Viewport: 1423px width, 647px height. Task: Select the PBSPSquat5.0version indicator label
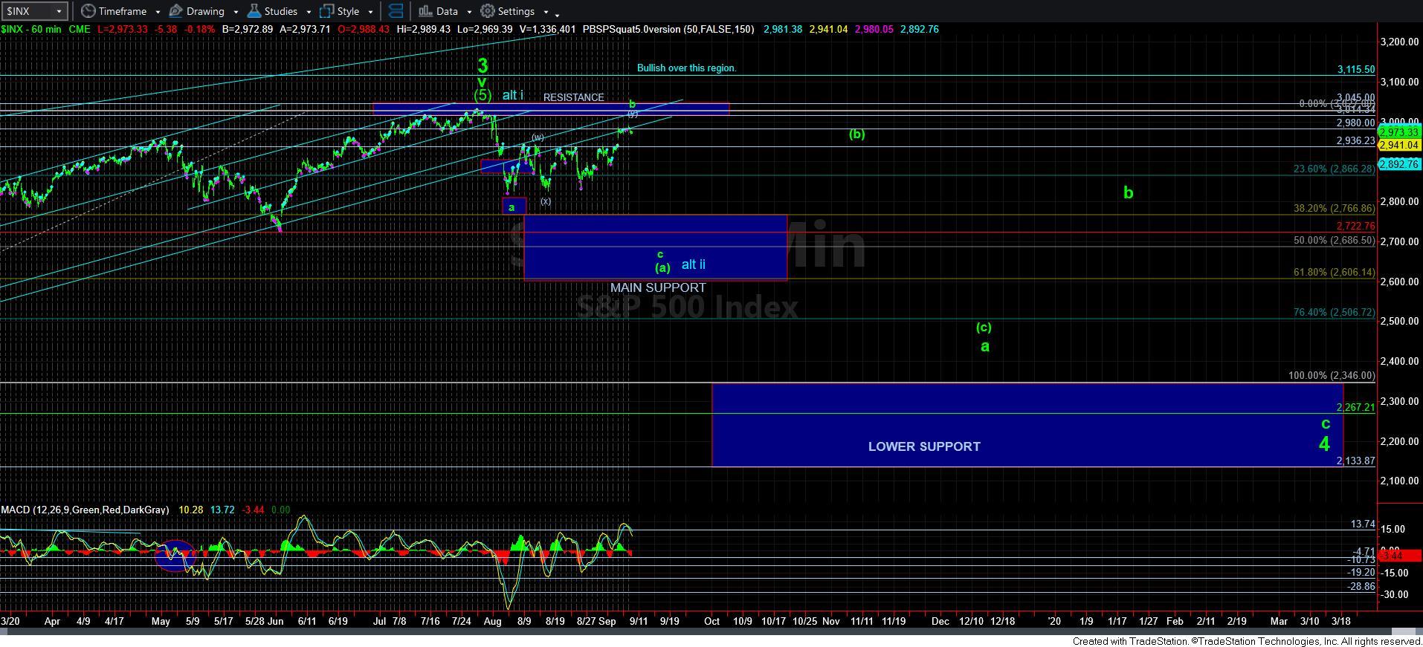(668, 30)
